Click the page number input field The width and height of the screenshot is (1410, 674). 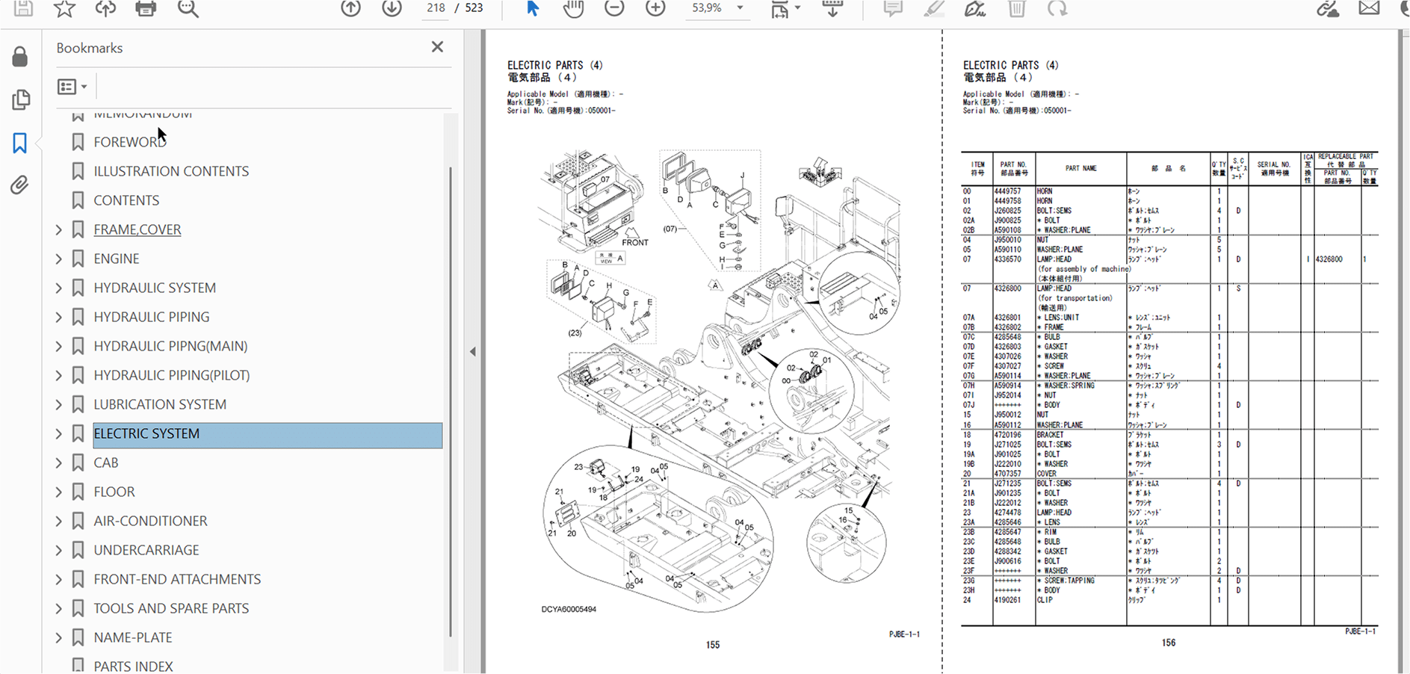click(x=436, y=8)
